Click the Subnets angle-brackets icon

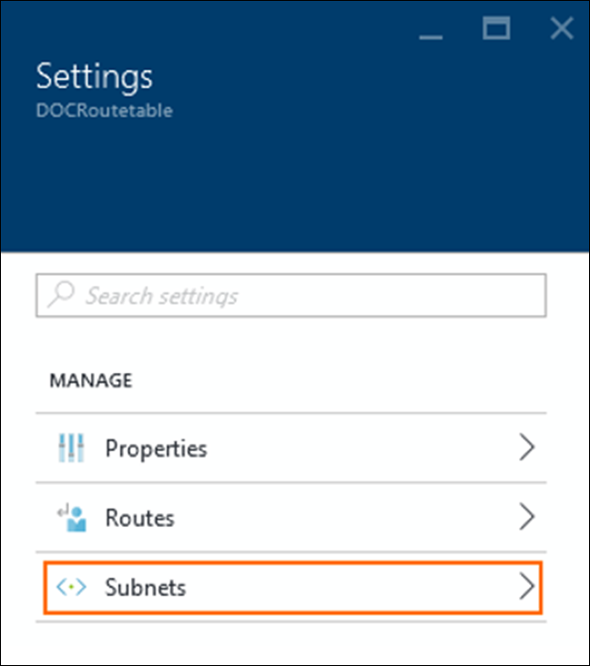71,587
